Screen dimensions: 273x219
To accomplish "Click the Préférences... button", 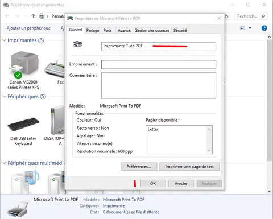I will (x=139, y=167).
